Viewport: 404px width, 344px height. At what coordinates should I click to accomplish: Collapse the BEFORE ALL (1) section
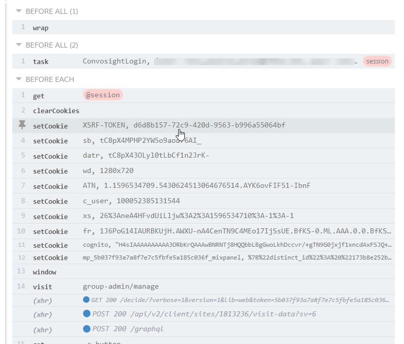[x=19, y=11]
